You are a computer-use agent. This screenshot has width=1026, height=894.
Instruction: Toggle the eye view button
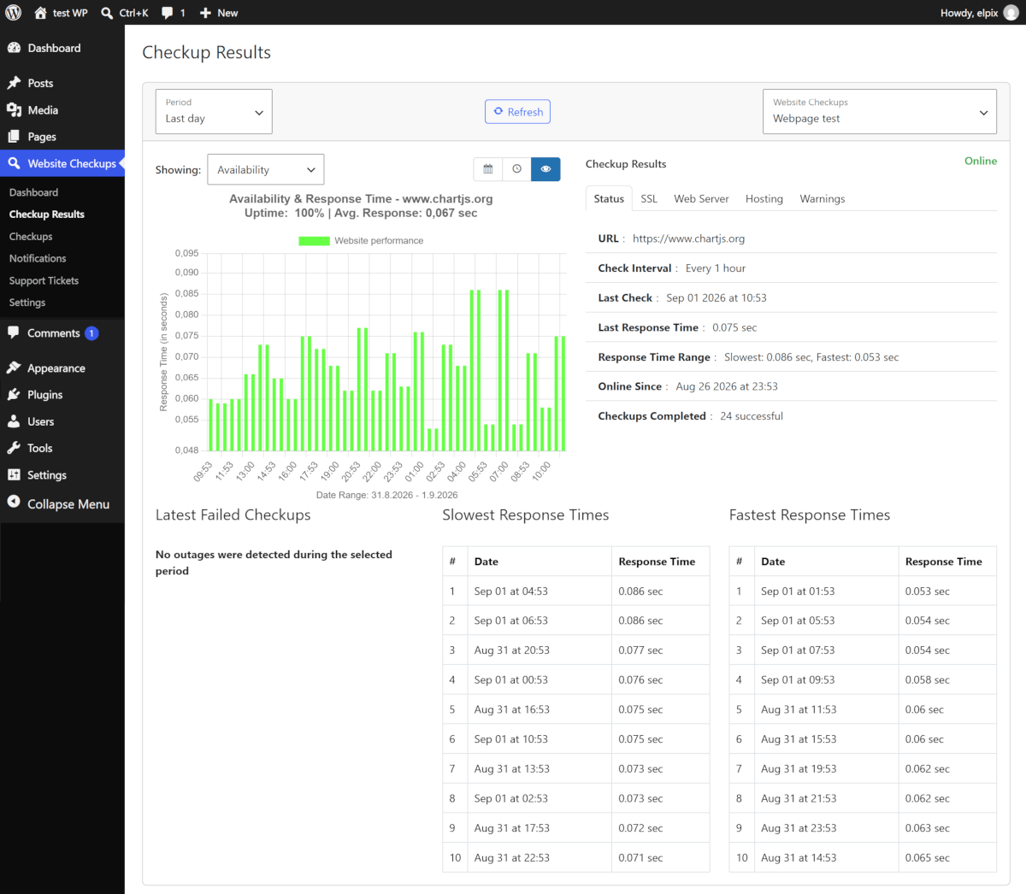tap(545, 169)
